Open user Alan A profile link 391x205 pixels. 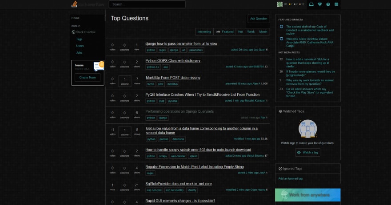[256, 84]
